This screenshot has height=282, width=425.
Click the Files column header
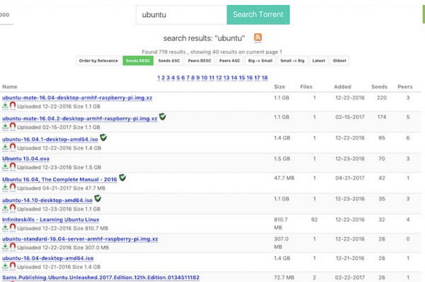pyautogui.click(x=306, y=86)
